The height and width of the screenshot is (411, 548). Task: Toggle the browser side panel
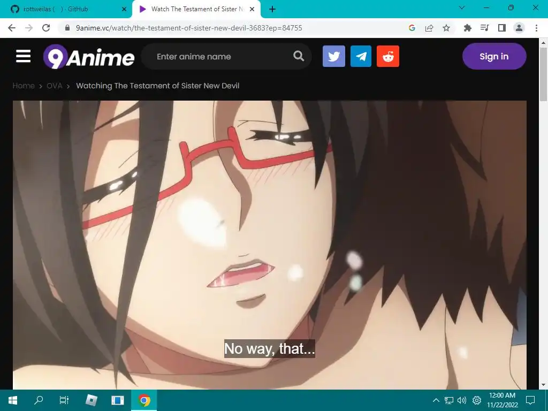tap(502, 28)
